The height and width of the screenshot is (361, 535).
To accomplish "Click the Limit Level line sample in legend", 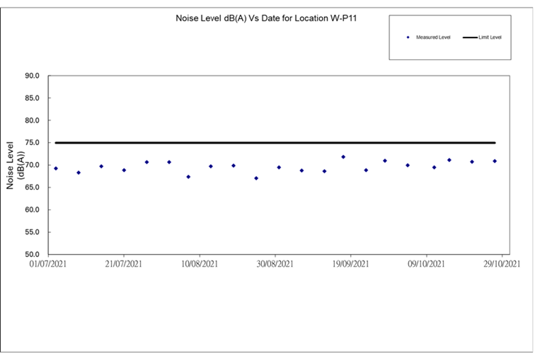I will pos(470,37).
